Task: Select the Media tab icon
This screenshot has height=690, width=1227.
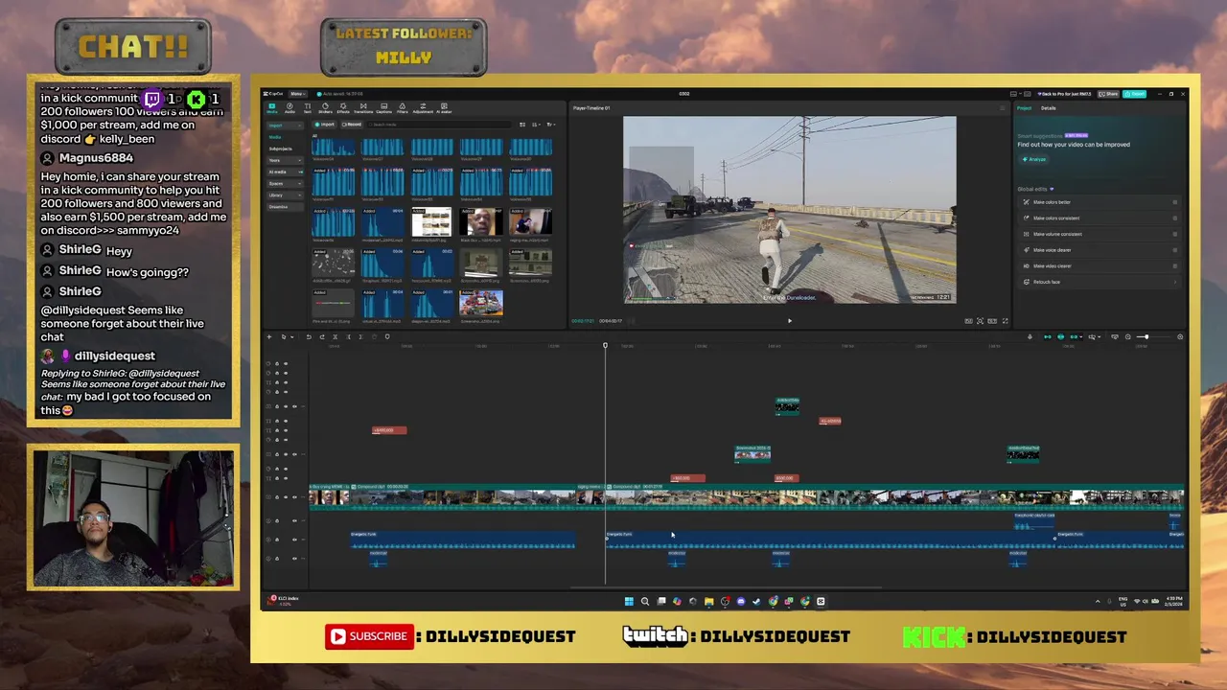Action: click(272, 107)
